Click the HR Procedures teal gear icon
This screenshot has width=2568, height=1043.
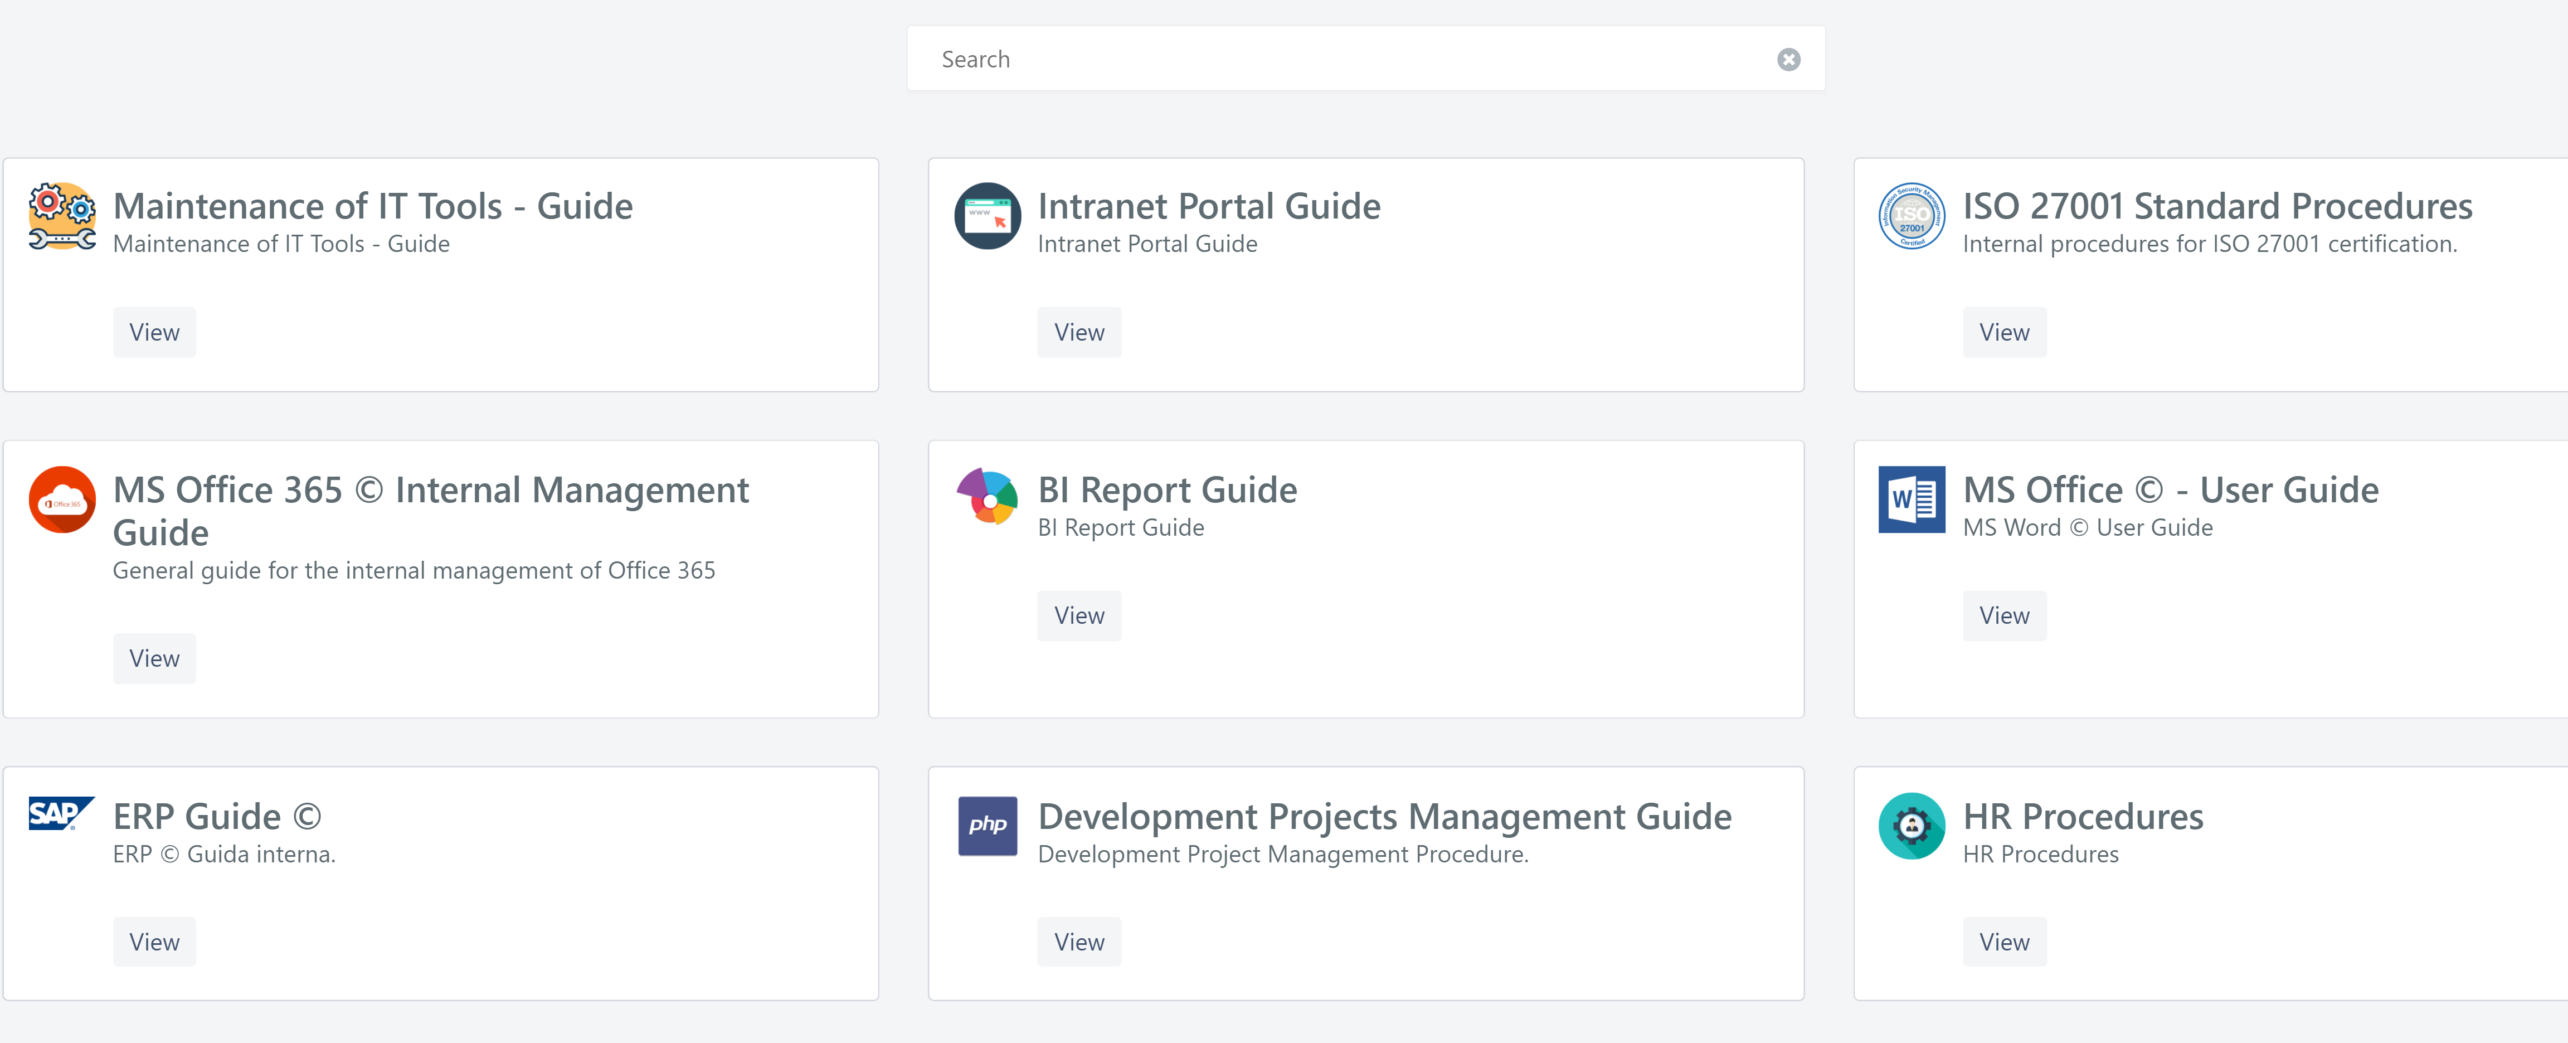(x=1911, y=826)
